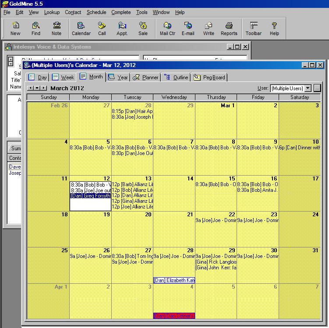Go to previous month arrow
Image resolution: width=329 pixels, height=328 pixels.
pyautogui.click(x=30, y=88)
